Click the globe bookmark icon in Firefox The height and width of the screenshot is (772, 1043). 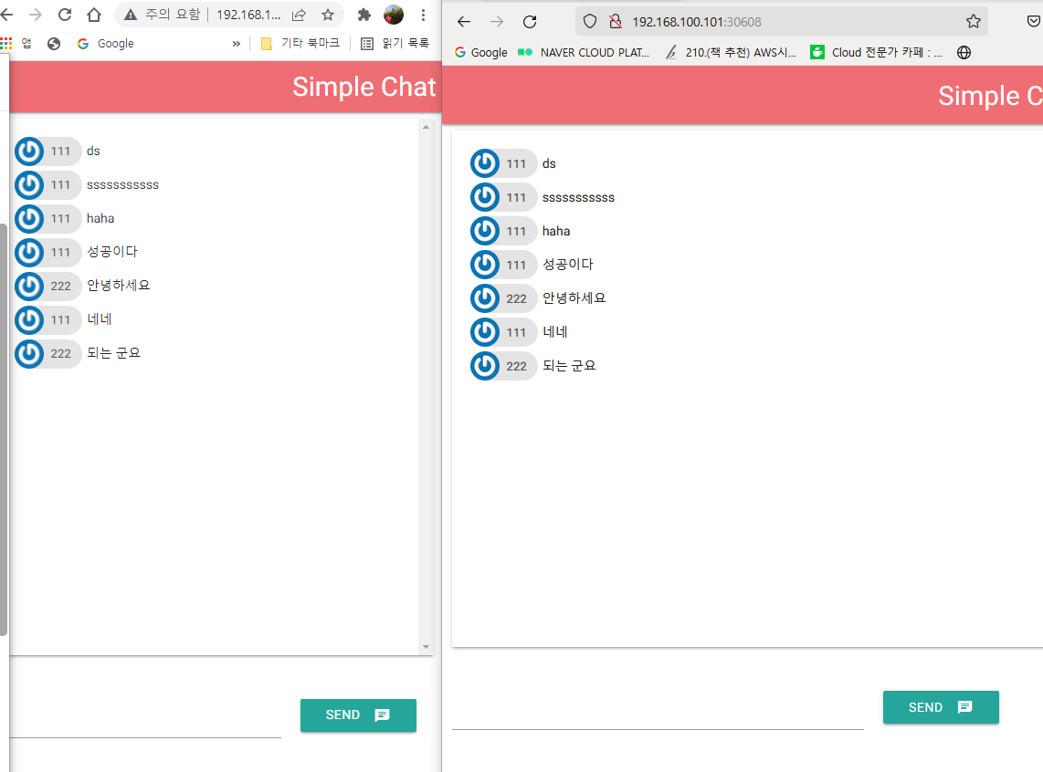(x=964, y=53)
